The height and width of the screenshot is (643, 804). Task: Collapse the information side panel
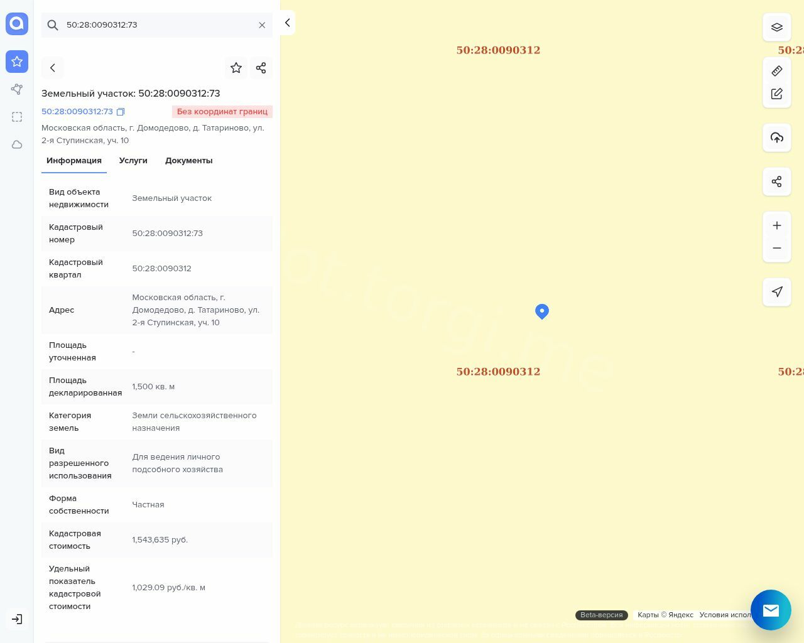(x=287, y=23)
